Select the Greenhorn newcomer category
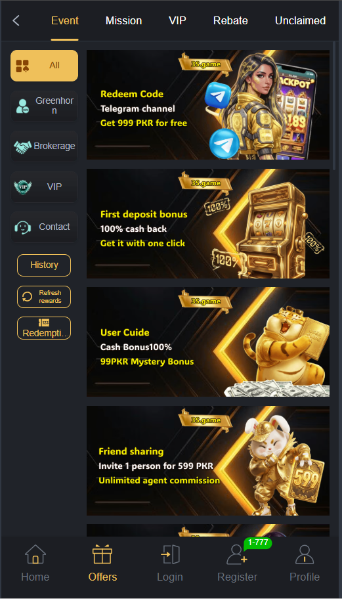The width and height of the screenshot is (342, 599). point(44,106)
